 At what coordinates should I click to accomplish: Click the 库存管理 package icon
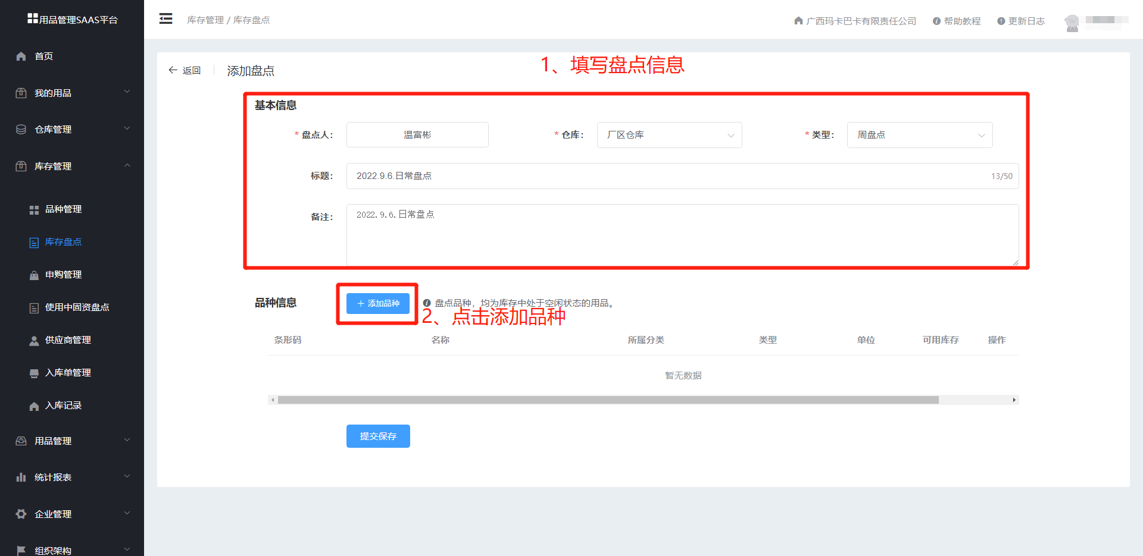[x=21, y=166]
